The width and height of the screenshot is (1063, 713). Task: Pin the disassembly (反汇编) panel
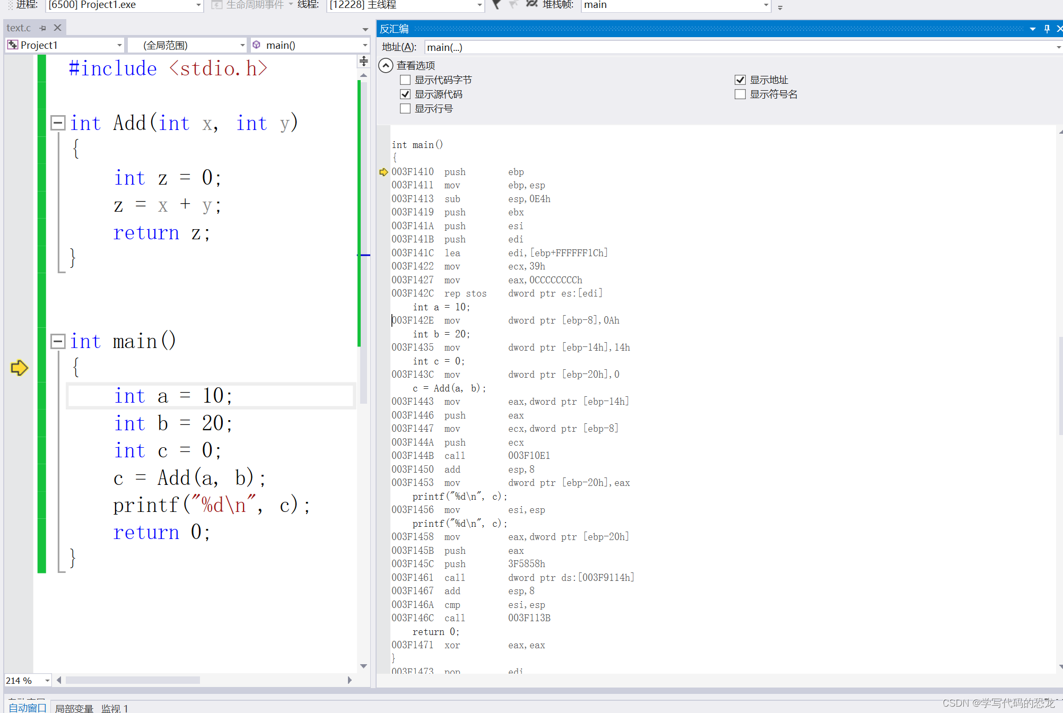click(1047, 29)
